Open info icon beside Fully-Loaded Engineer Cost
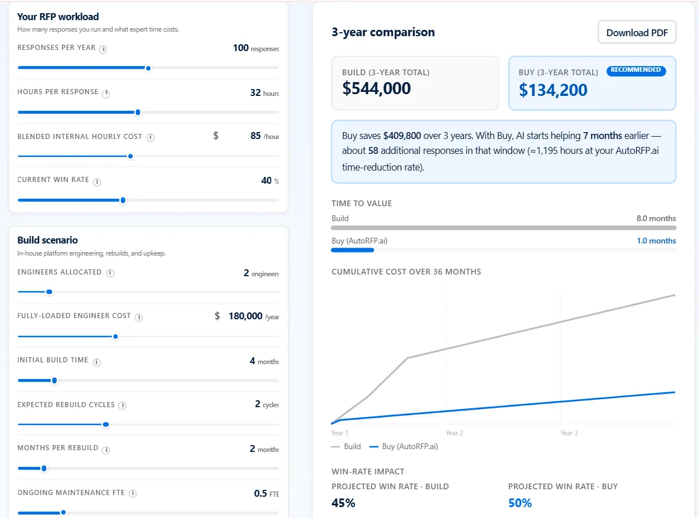 tap(139, 318)
